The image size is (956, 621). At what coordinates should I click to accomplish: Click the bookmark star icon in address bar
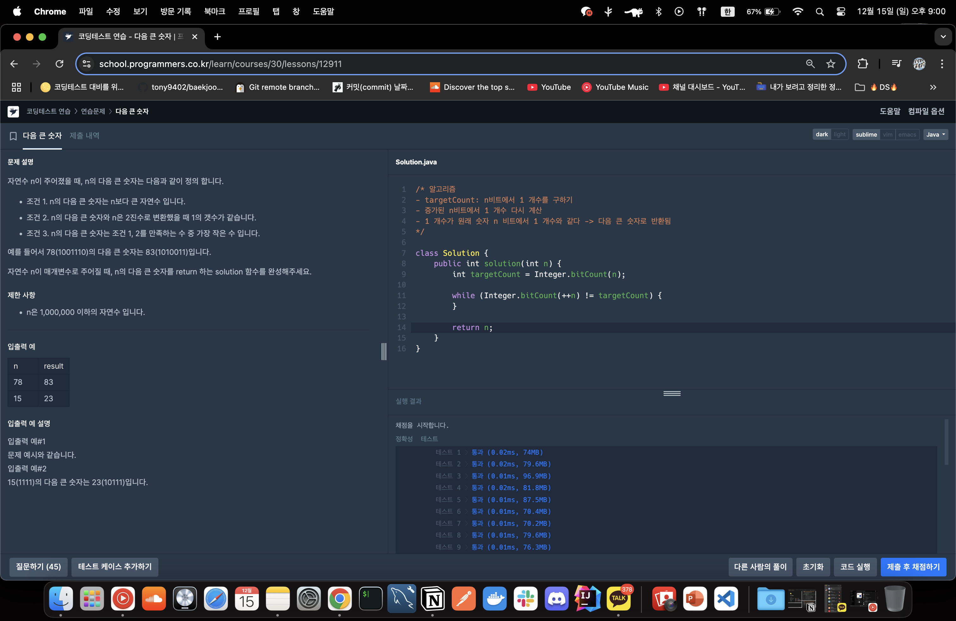830,64
